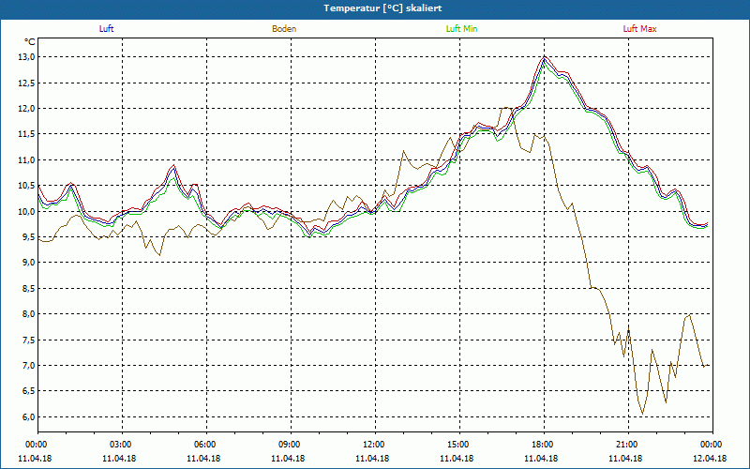Click the 21:00 time axis label
This screenshot has height=469, width=750.
tap(627, 445)
